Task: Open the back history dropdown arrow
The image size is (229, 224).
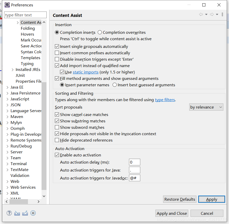Action: tap(206, 14)
